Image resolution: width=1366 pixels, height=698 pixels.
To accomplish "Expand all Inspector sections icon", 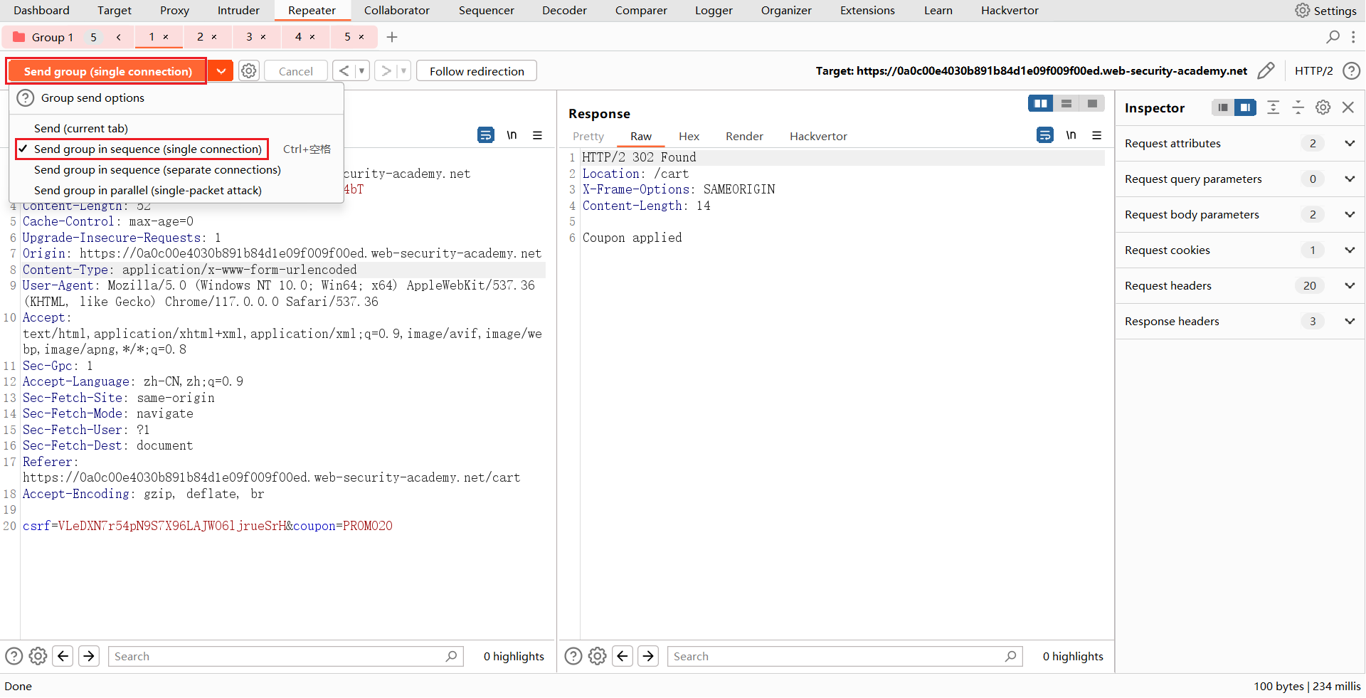I will click(x=1274, y=107).
